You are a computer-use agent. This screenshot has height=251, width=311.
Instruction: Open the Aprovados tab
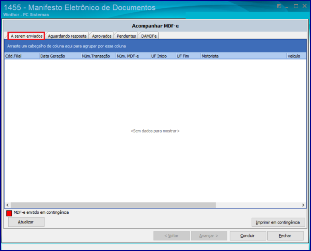click(x=101, y=36)
